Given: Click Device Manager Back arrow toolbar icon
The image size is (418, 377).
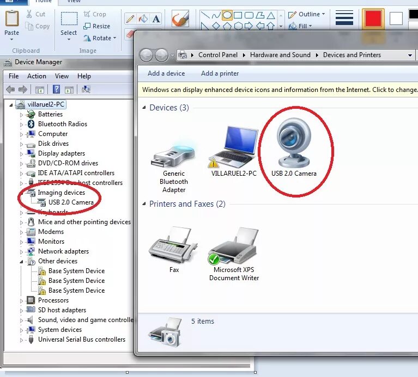Looking at the screenshot, I should click(10, 89).
